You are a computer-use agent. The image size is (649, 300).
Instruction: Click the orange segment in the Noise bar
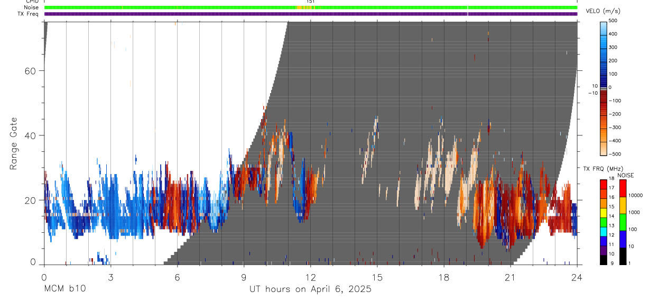click(304, 7)
